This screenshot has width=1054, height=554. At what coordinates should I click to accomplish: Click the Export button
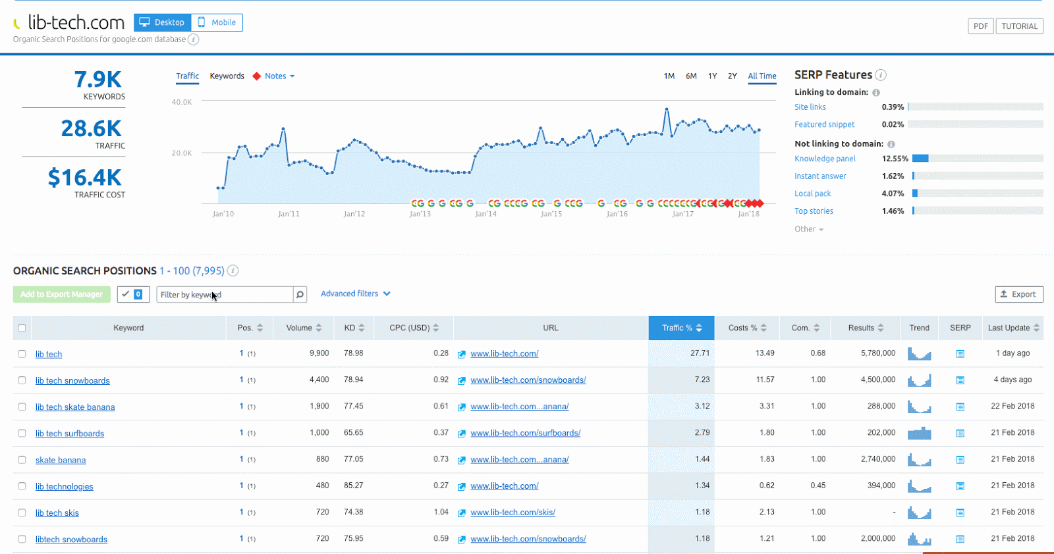point(1019,294)
